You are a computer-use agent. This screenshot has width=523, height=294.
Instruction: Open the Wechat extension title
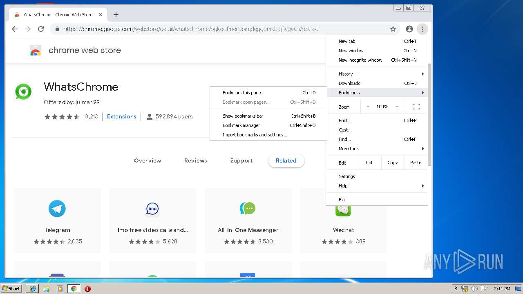[343, 230]
